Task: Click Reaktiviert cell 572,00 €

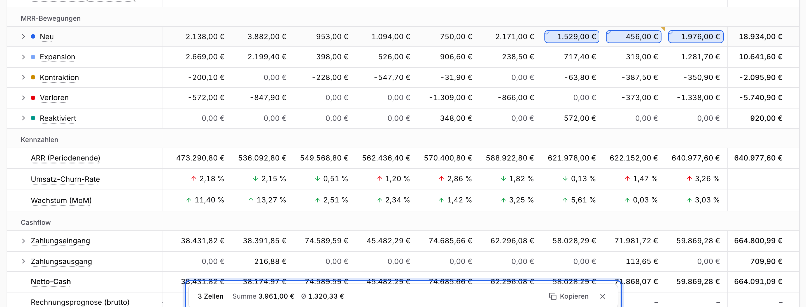Action: tap(580, 118)
